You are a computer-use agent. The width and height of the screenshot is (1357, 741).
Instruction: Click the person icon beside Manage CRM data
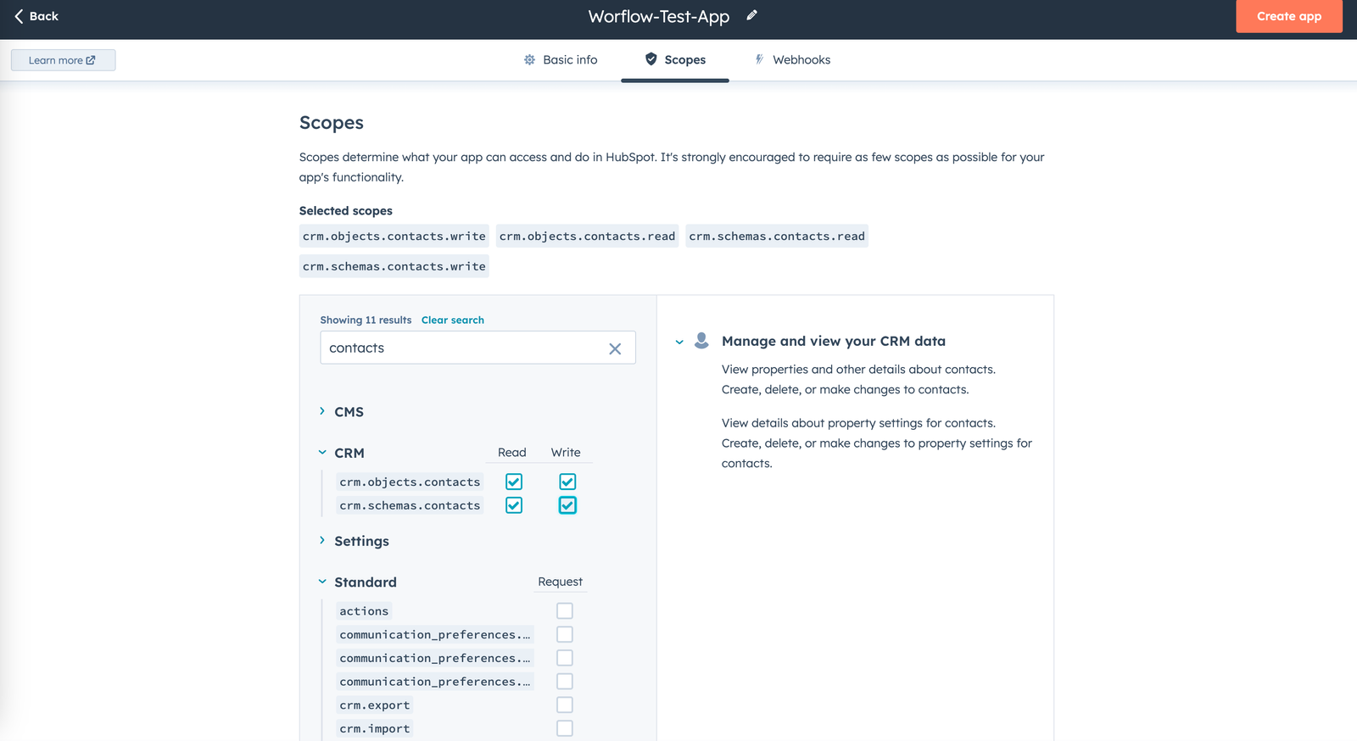coord(701,341)
